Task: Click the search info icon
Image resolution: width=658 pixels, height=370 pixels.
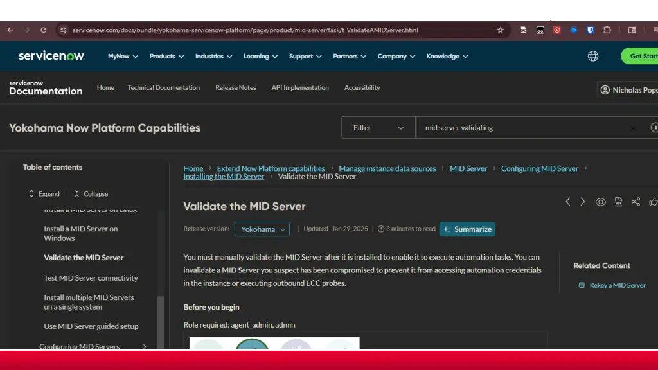Action: click(x=654, y=128)
